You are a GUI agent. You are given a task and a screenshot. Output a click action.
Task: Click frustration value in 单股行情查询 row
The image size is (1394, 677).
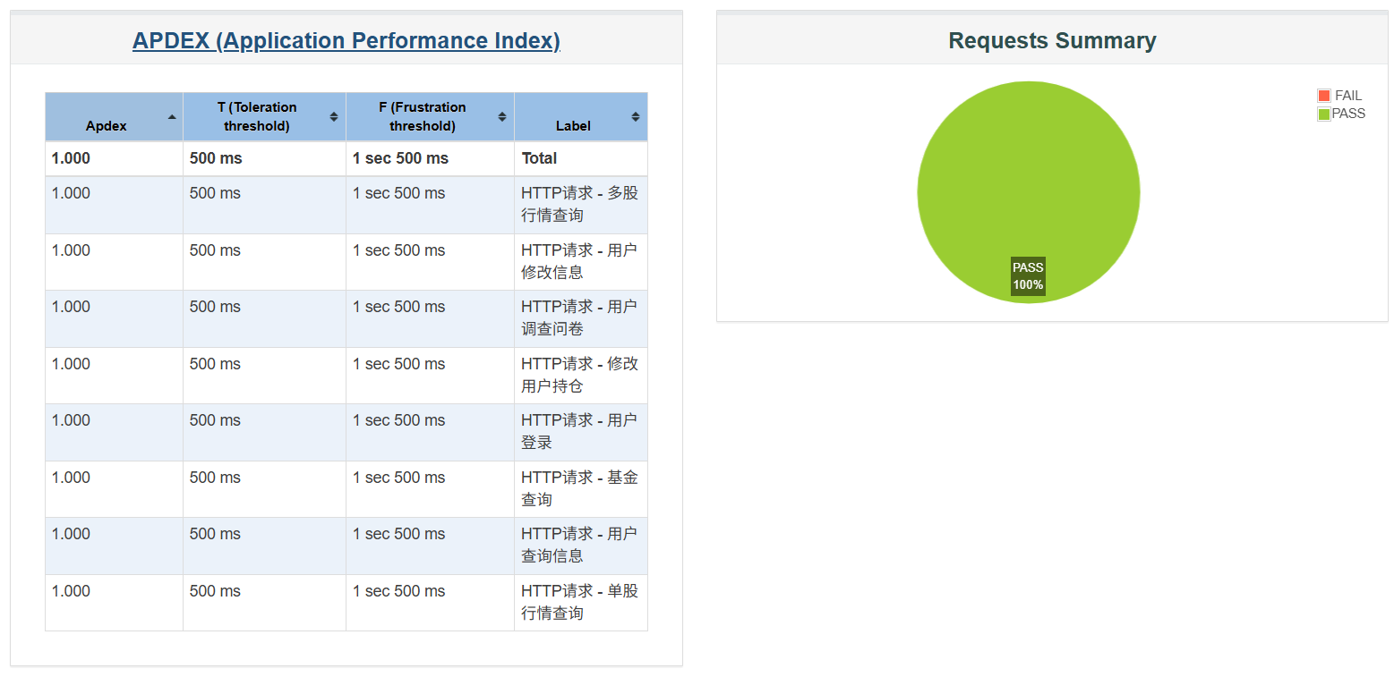point(398,591)
